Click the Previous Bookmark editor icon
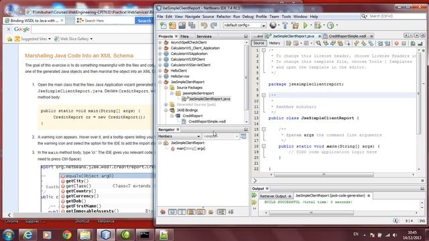Image resolution: width=429 pixels, height=241 pixels. [x=356, y=43]
